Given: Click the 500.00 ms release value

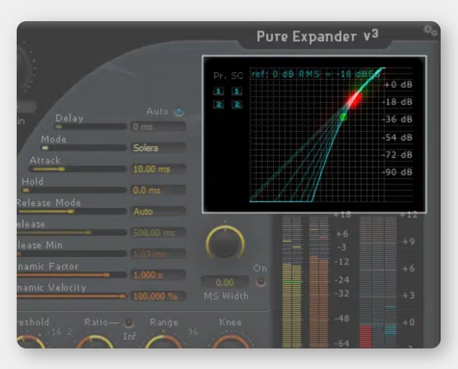Looking at the screenshot, I should point(158,232).
